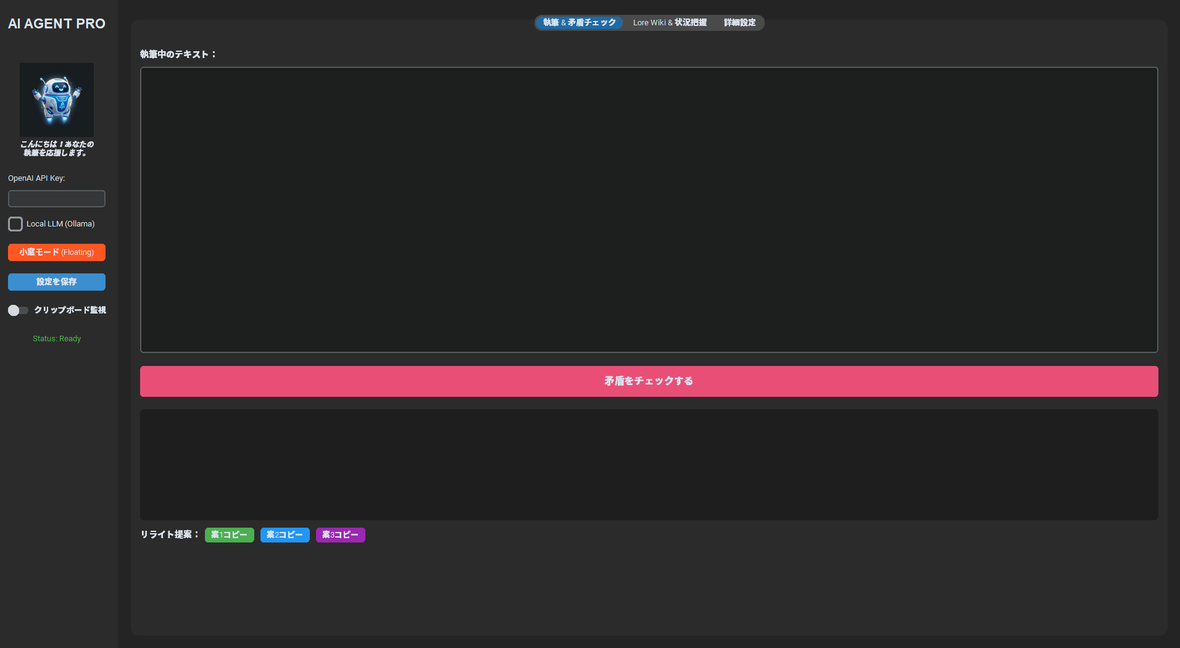The image size is (1180, 648).
Task: Click the 執筆中のテキスト heading label
Action: pos(178,54)
